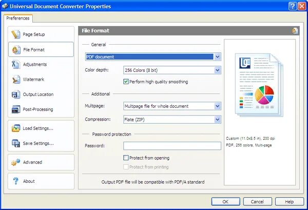Click the document preview thumbnail
This screenshot has width=308, height=210.
click(259, 85)
